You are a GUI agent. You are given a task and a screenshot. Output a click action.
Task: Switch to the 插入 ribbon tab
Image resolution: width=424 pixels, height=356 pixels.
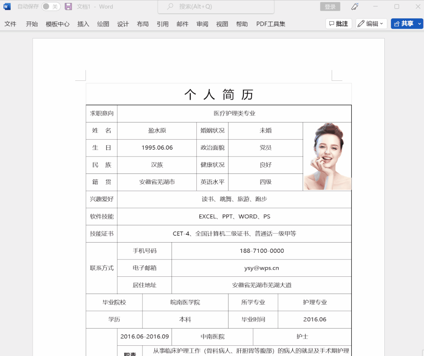(83, 24)
